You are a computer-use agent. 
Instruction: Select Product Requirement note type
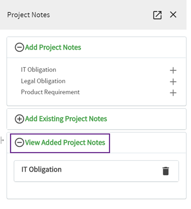[50, 92]
